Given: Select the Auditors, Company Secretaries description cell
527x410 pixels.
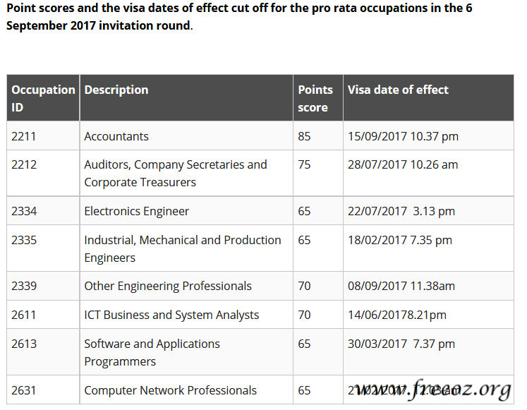Looking at the screenshot, I should (x=176, y=173).
